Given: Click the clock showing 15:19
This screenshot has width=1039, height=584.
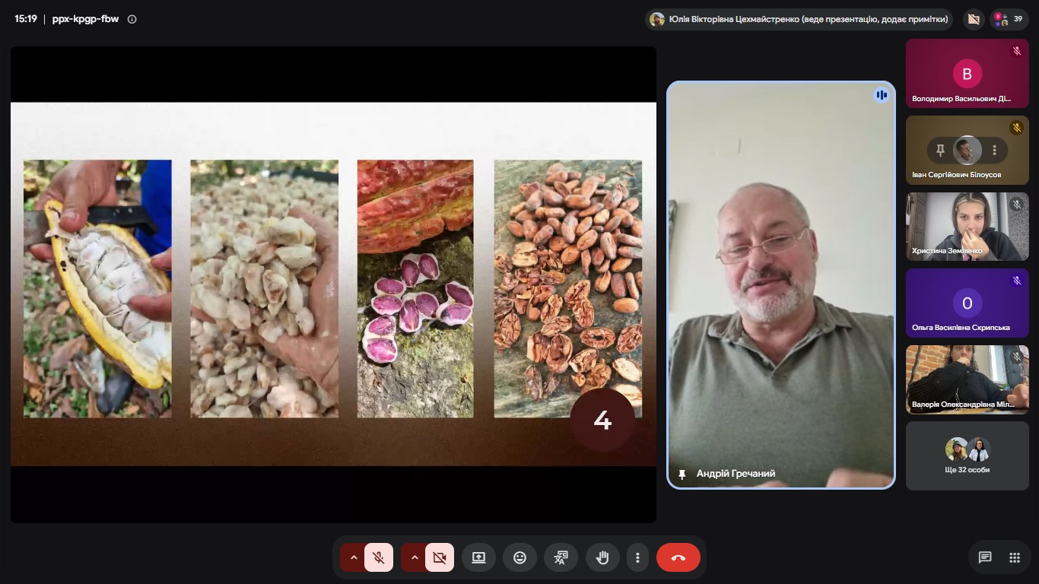Looking at the screenshot, I should 26,19.
